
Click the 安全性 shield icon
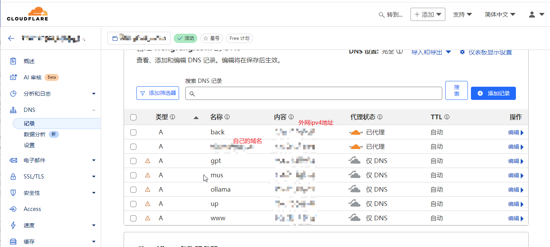pos(13,193)
